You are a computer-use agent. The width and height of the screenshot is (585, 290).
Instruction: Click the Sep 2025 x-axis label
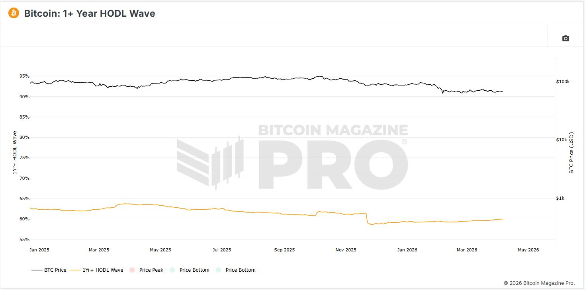(284, 250)
